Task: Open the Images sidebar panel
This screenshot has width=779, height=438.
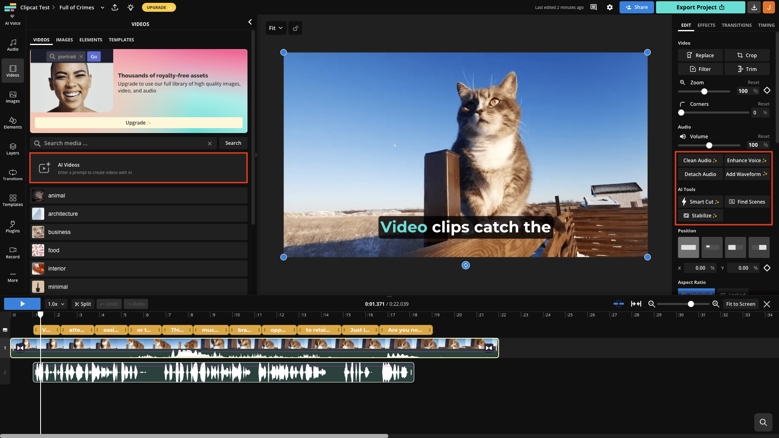Action: click(x=13, y=97)
